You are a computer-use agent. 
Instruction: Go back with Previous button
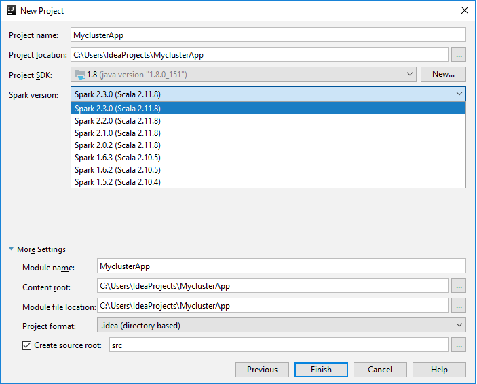[x=262, y=369]
